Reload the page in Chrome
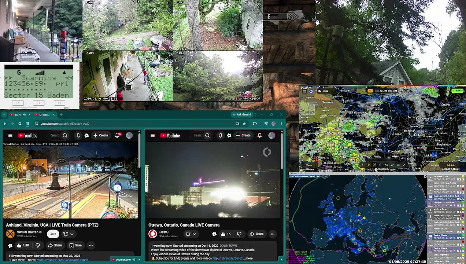 tap(20, 124)
